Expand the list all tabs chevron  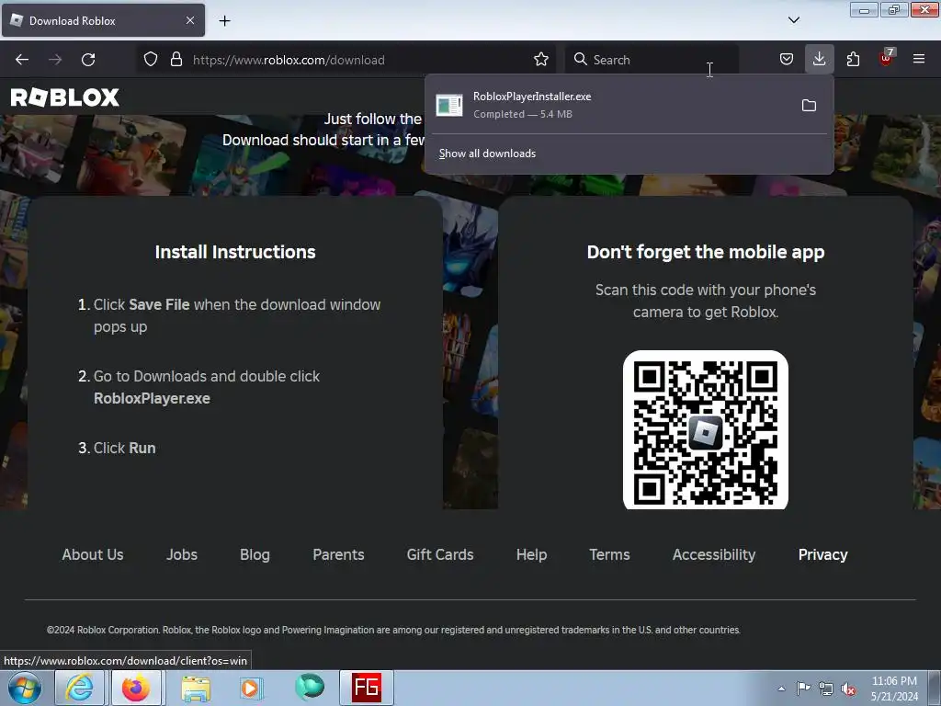coord(793,20)
